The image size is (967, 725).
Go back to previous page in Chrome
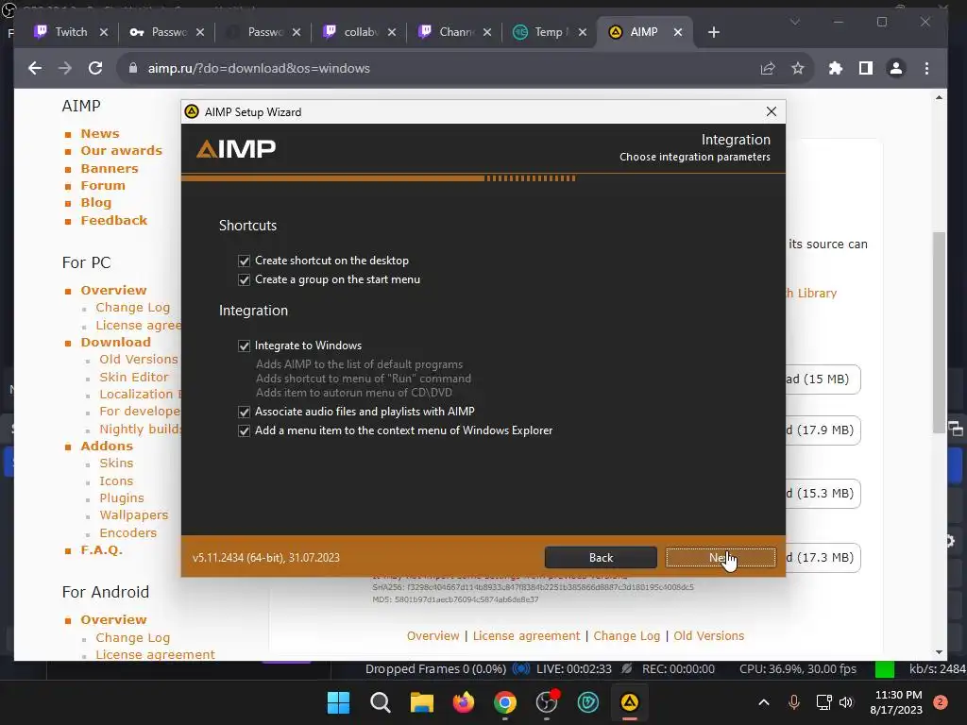35,68
